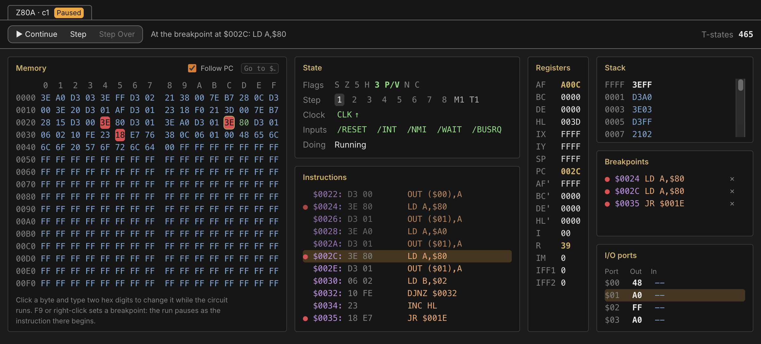Select the stack entry FFFF 3EFF

click(x=628, y=85)
